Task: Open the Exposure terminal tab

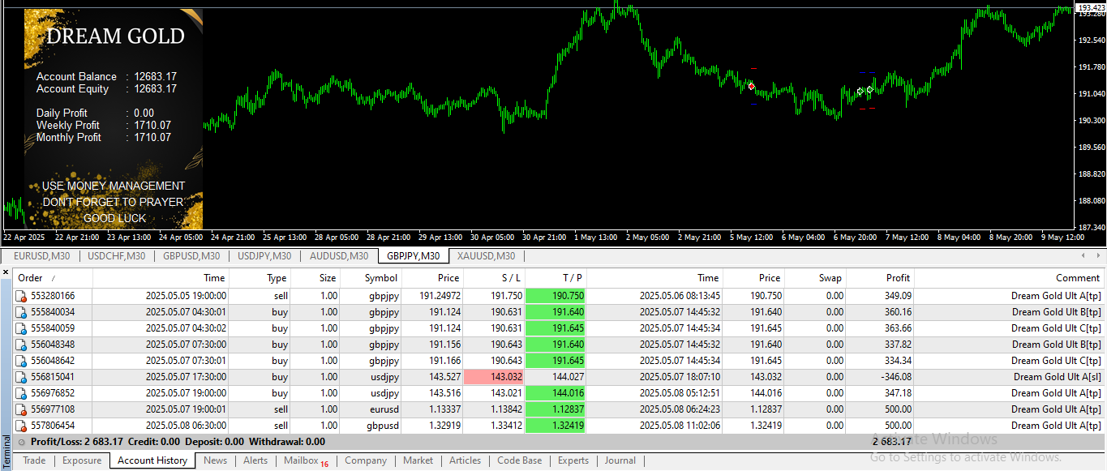Action: click(x=82, y=460)
